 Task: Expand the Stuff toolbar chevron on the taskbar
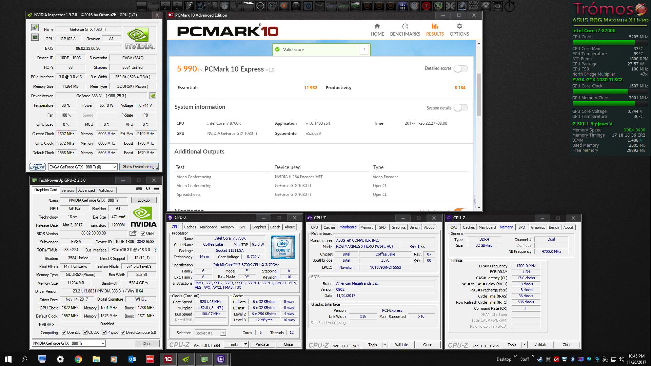pyautogui.click(x=533, y=356)
